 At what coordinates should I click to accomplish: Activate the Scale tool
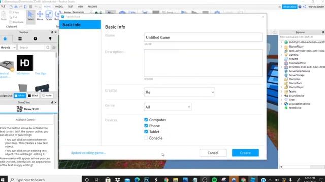[x=49, y=16]
